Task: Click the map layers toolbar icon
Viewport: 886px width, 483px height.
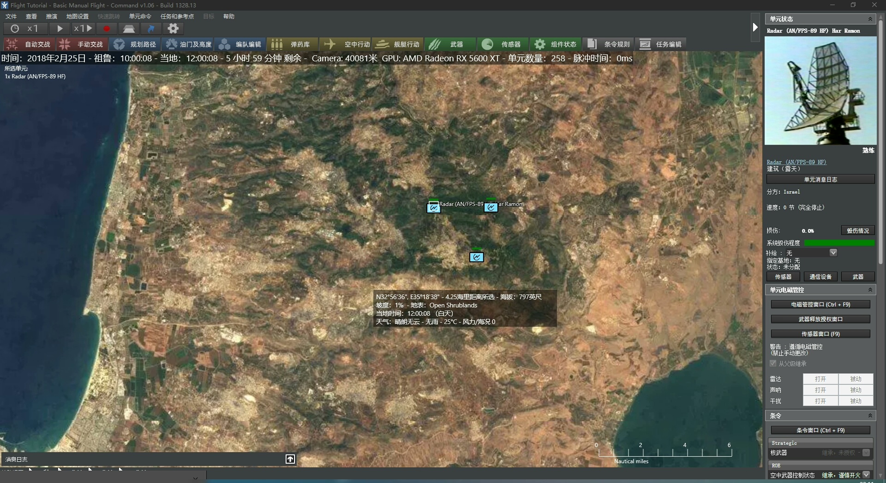Action: pos(129,29)
